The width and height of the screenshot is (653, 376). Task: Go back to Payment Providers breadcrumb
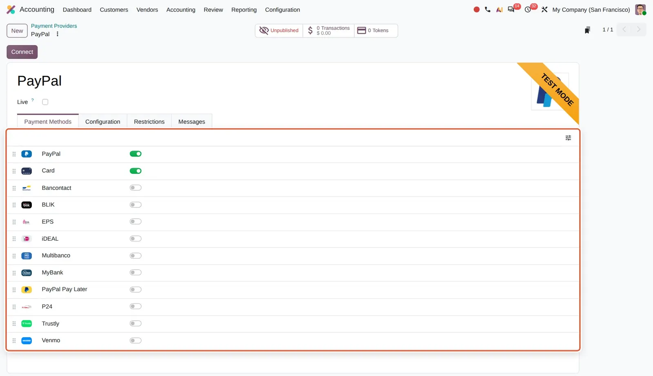[x=54, y=26]
